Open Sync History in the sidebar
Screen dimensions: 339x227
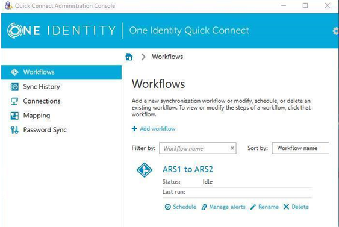click(42, 87)
